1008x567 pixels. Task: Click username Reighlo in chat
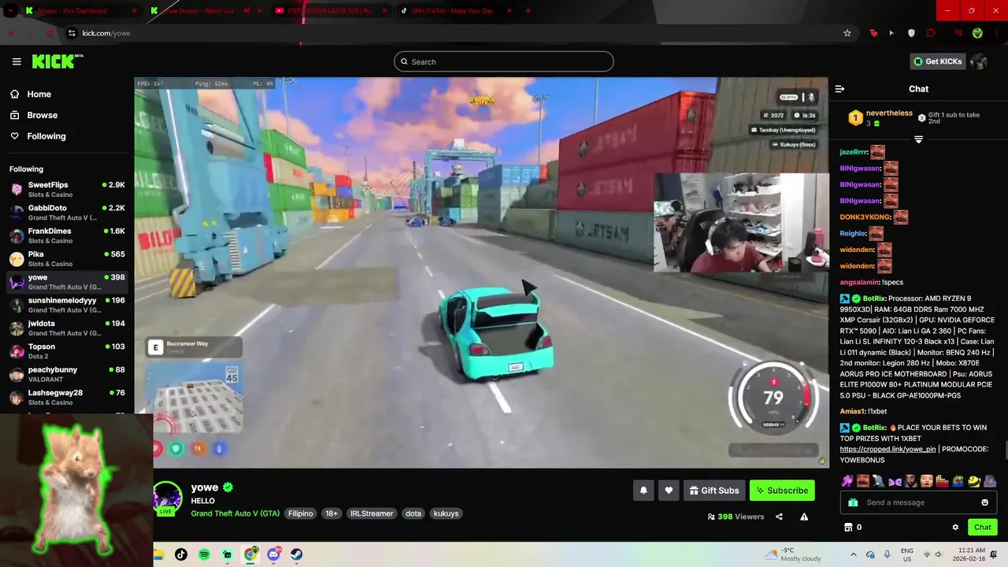coord(853,233)
